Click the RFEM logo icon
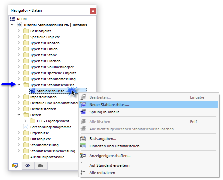 pos(13,19)
